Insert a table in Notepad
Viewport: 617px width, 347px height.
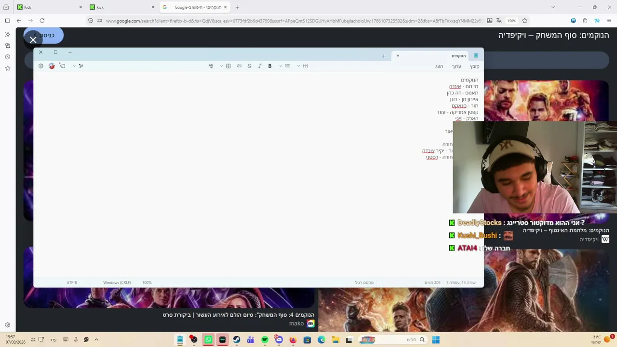(228, 66)
